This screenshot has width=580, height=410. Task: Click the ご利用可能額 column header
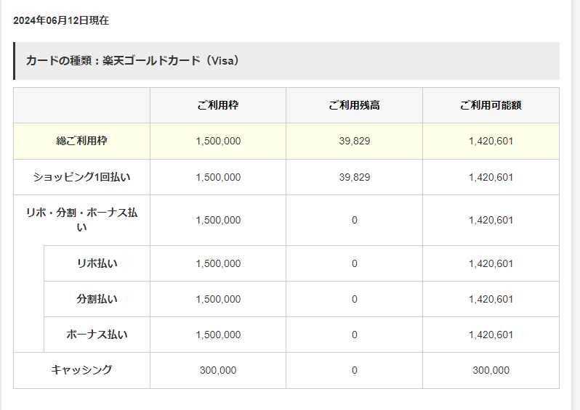tap(491, 105)
